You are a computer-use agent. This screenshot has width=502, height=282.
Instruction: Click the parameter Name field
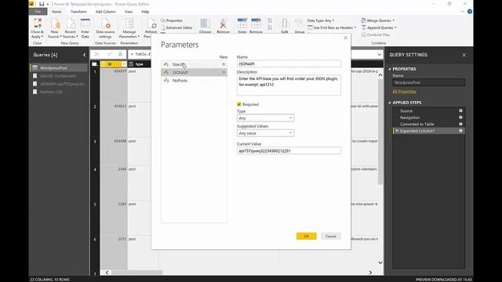point(289,64)
